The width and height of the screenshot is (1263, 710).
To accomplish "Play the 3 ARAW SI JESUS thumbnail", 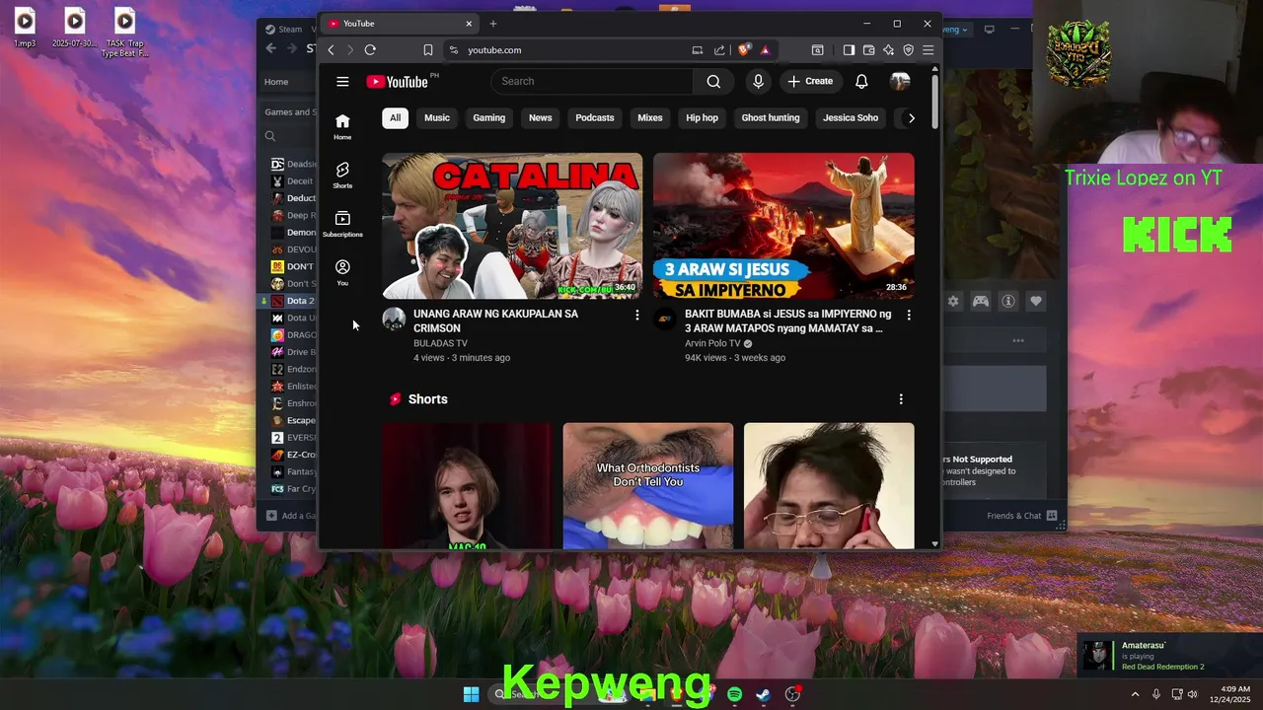I will [783, 226].
